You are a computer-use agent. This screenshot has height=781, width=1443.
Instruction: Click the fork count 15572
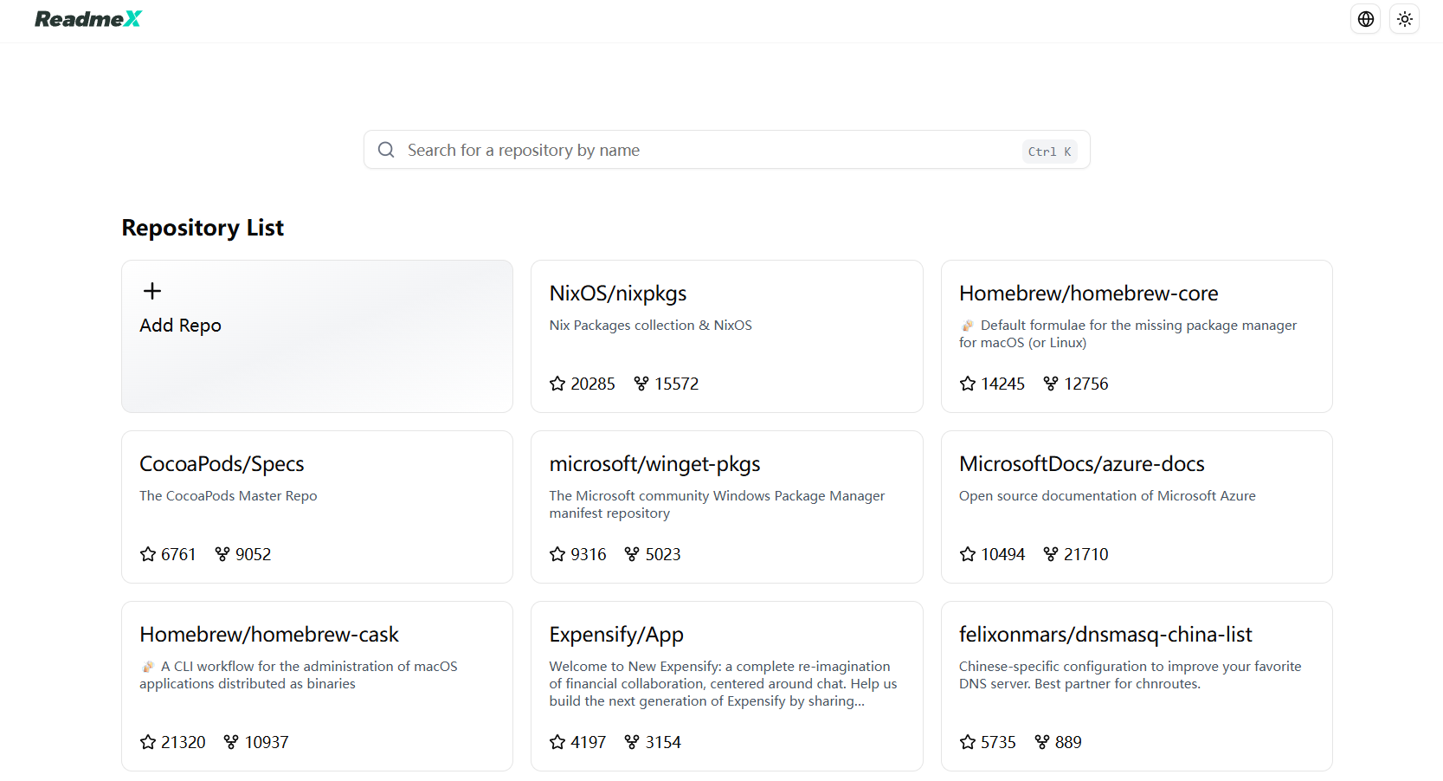tap(677, 384)
